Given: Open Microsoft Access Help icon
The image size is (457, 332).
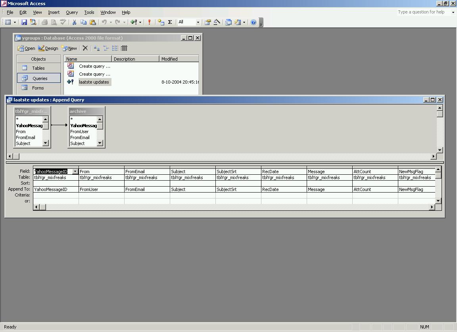Looking at the screenshot, I should (253, 22).
